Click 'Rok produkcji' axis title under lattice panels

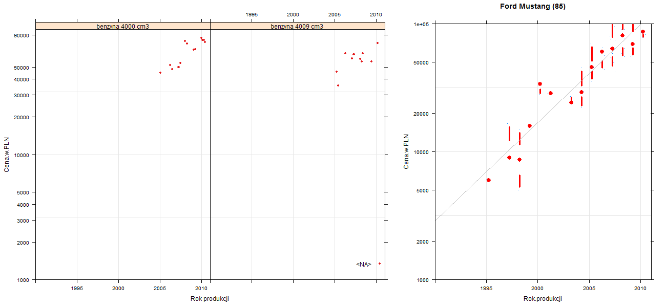[x=209, y=299]
